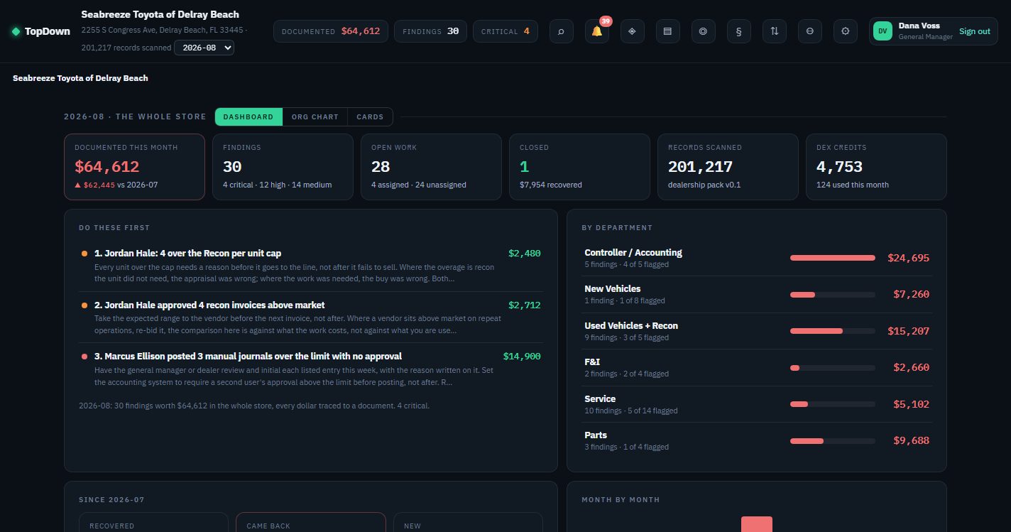The width and height of the screenshot is (1011, 532).
Task: Open the Documented This Month card
Action: coord(134,167)
